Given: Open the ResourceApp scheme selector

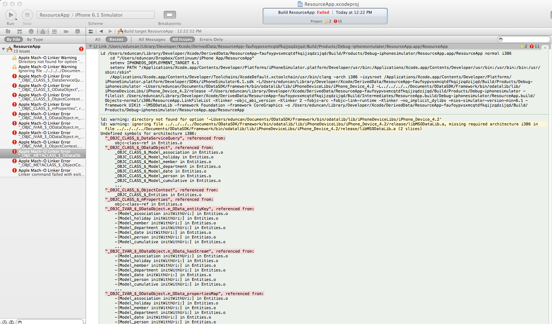Looking at the screenshot, I should pyautogui.click(x=54, y=15).
